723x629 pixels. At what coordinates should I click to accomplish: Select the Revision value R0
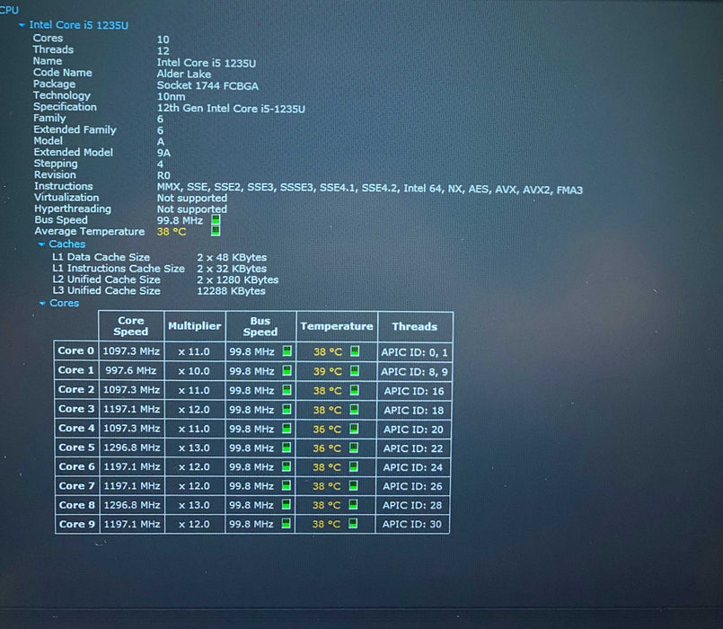(x=163, y=175)
